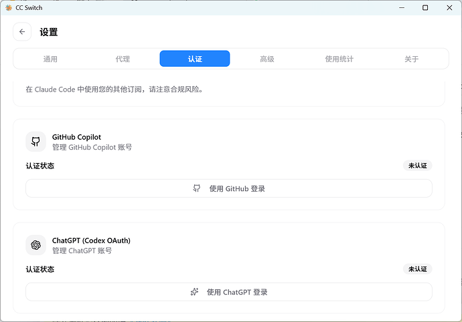The width and height of the screenshot is (462, 322).
Task: Click 认证状态 label under GitHub Copilot
Action: (x=40, y=166)
